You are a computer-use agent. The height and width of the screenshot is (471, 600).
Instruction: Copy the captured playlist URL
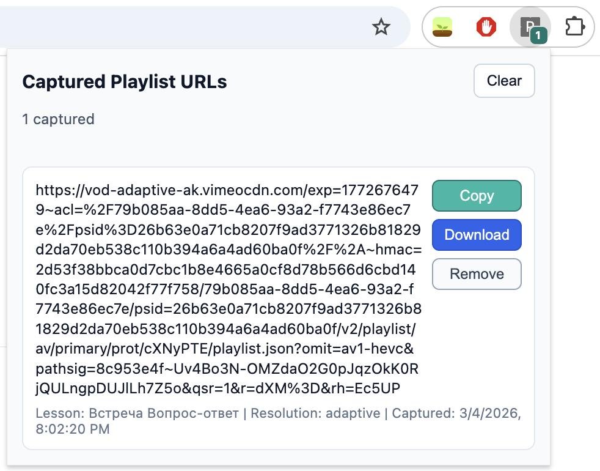[x=477, y=196]
